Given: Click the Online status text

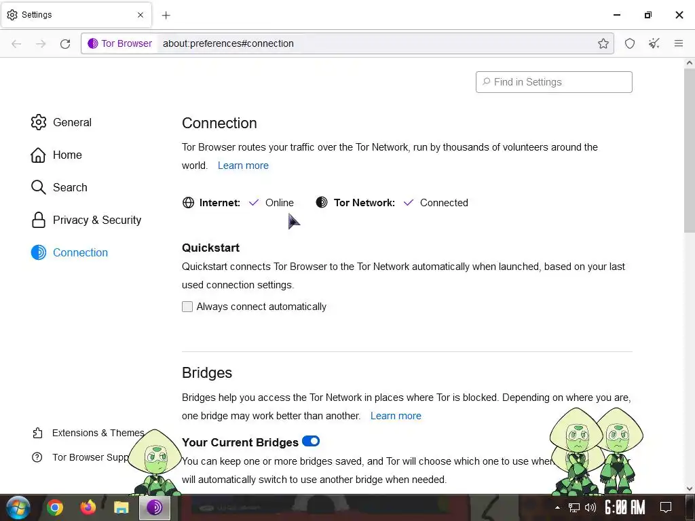Looking at the screenshot, I should click(x=279, y=203).
